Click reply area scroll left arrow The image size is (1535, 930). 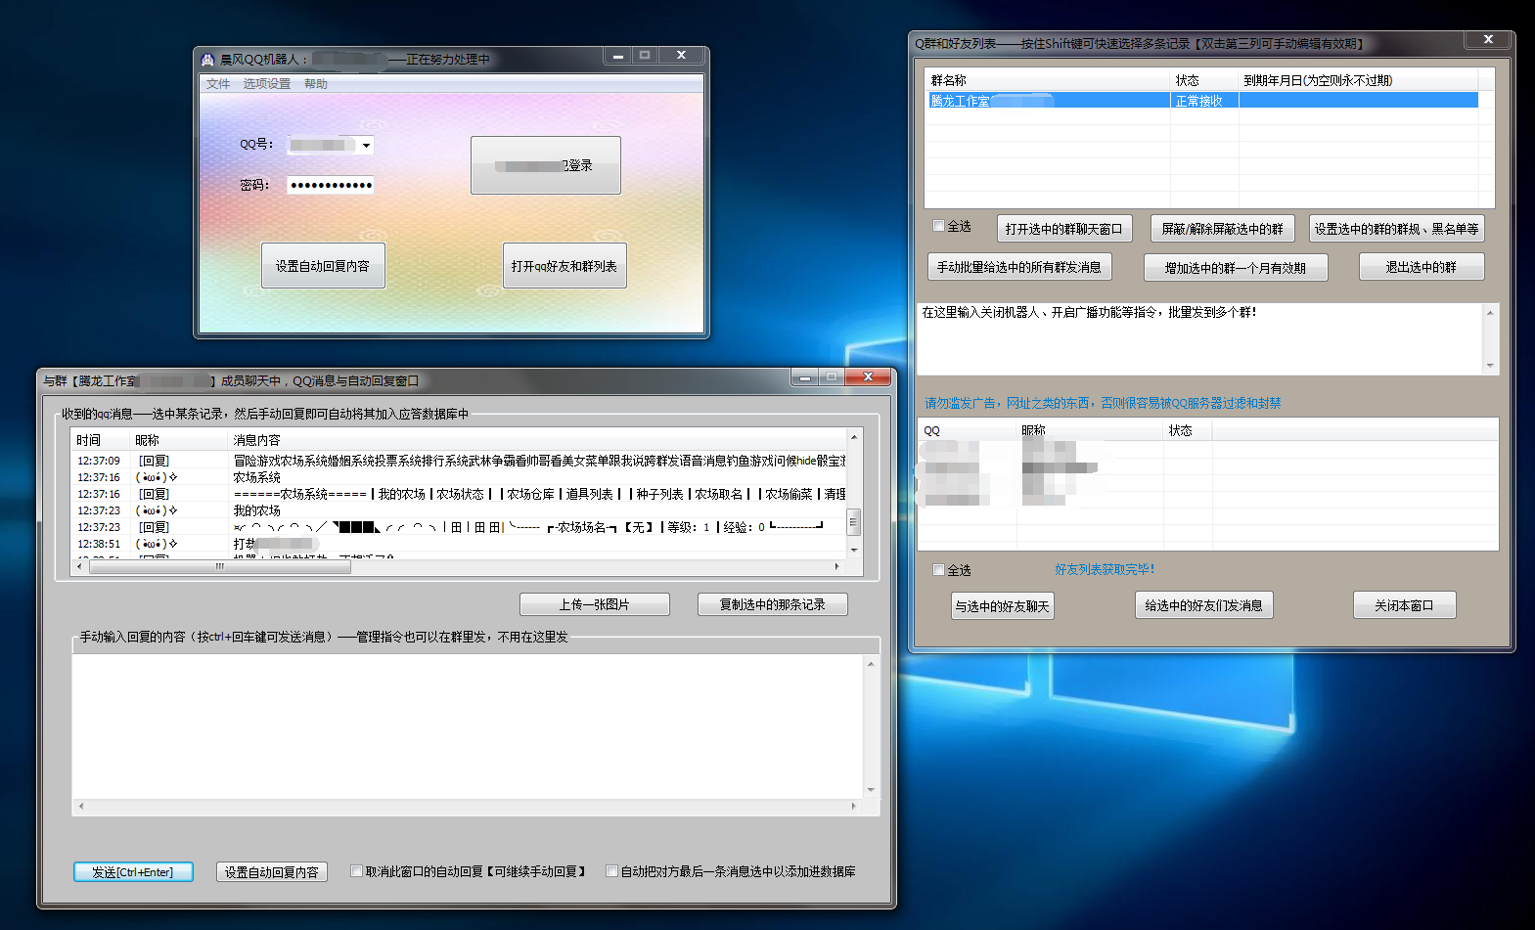[x=81, y=807]
